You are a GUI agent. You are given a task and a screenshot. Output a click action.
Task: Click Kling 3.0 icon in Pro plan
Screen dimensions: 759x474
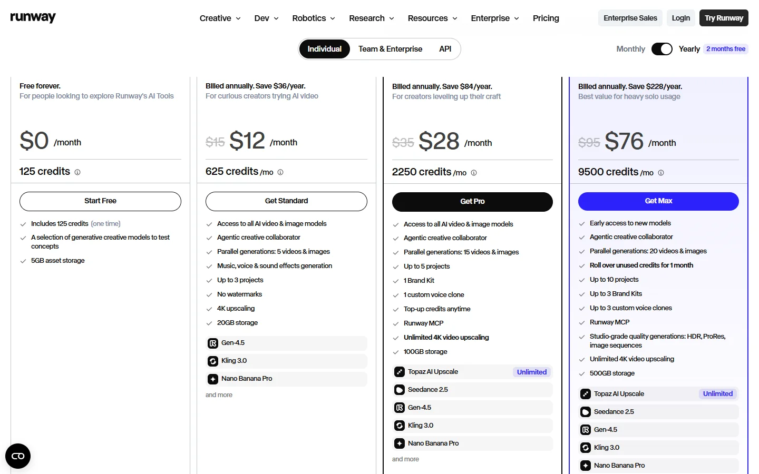coord(400,426)
